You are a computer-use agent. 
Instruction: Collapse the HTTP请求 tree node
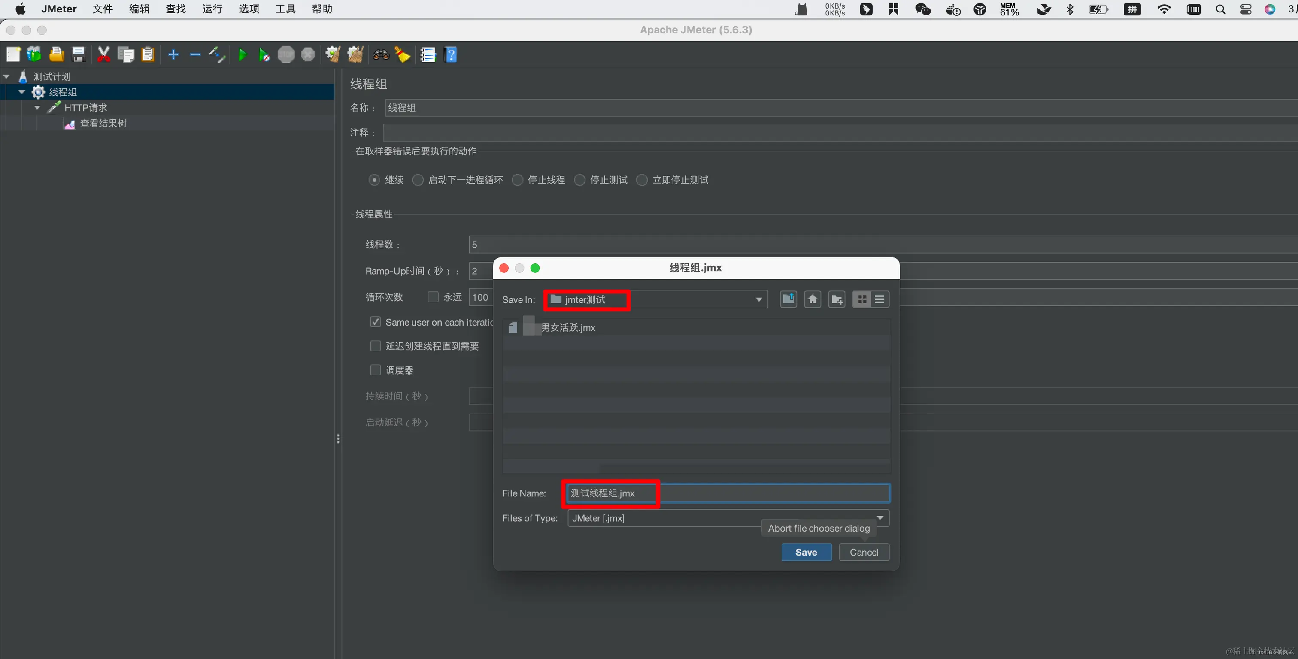(x=37, y=107)
